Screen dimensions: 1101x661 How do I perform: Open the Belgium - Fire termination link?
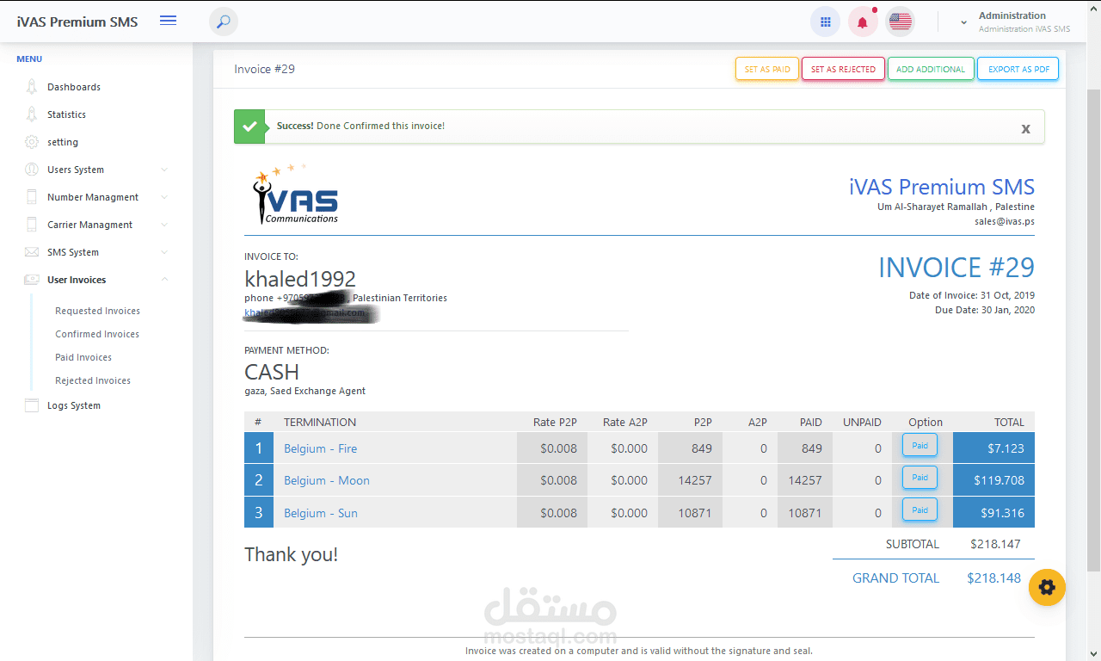pos(321,448)
